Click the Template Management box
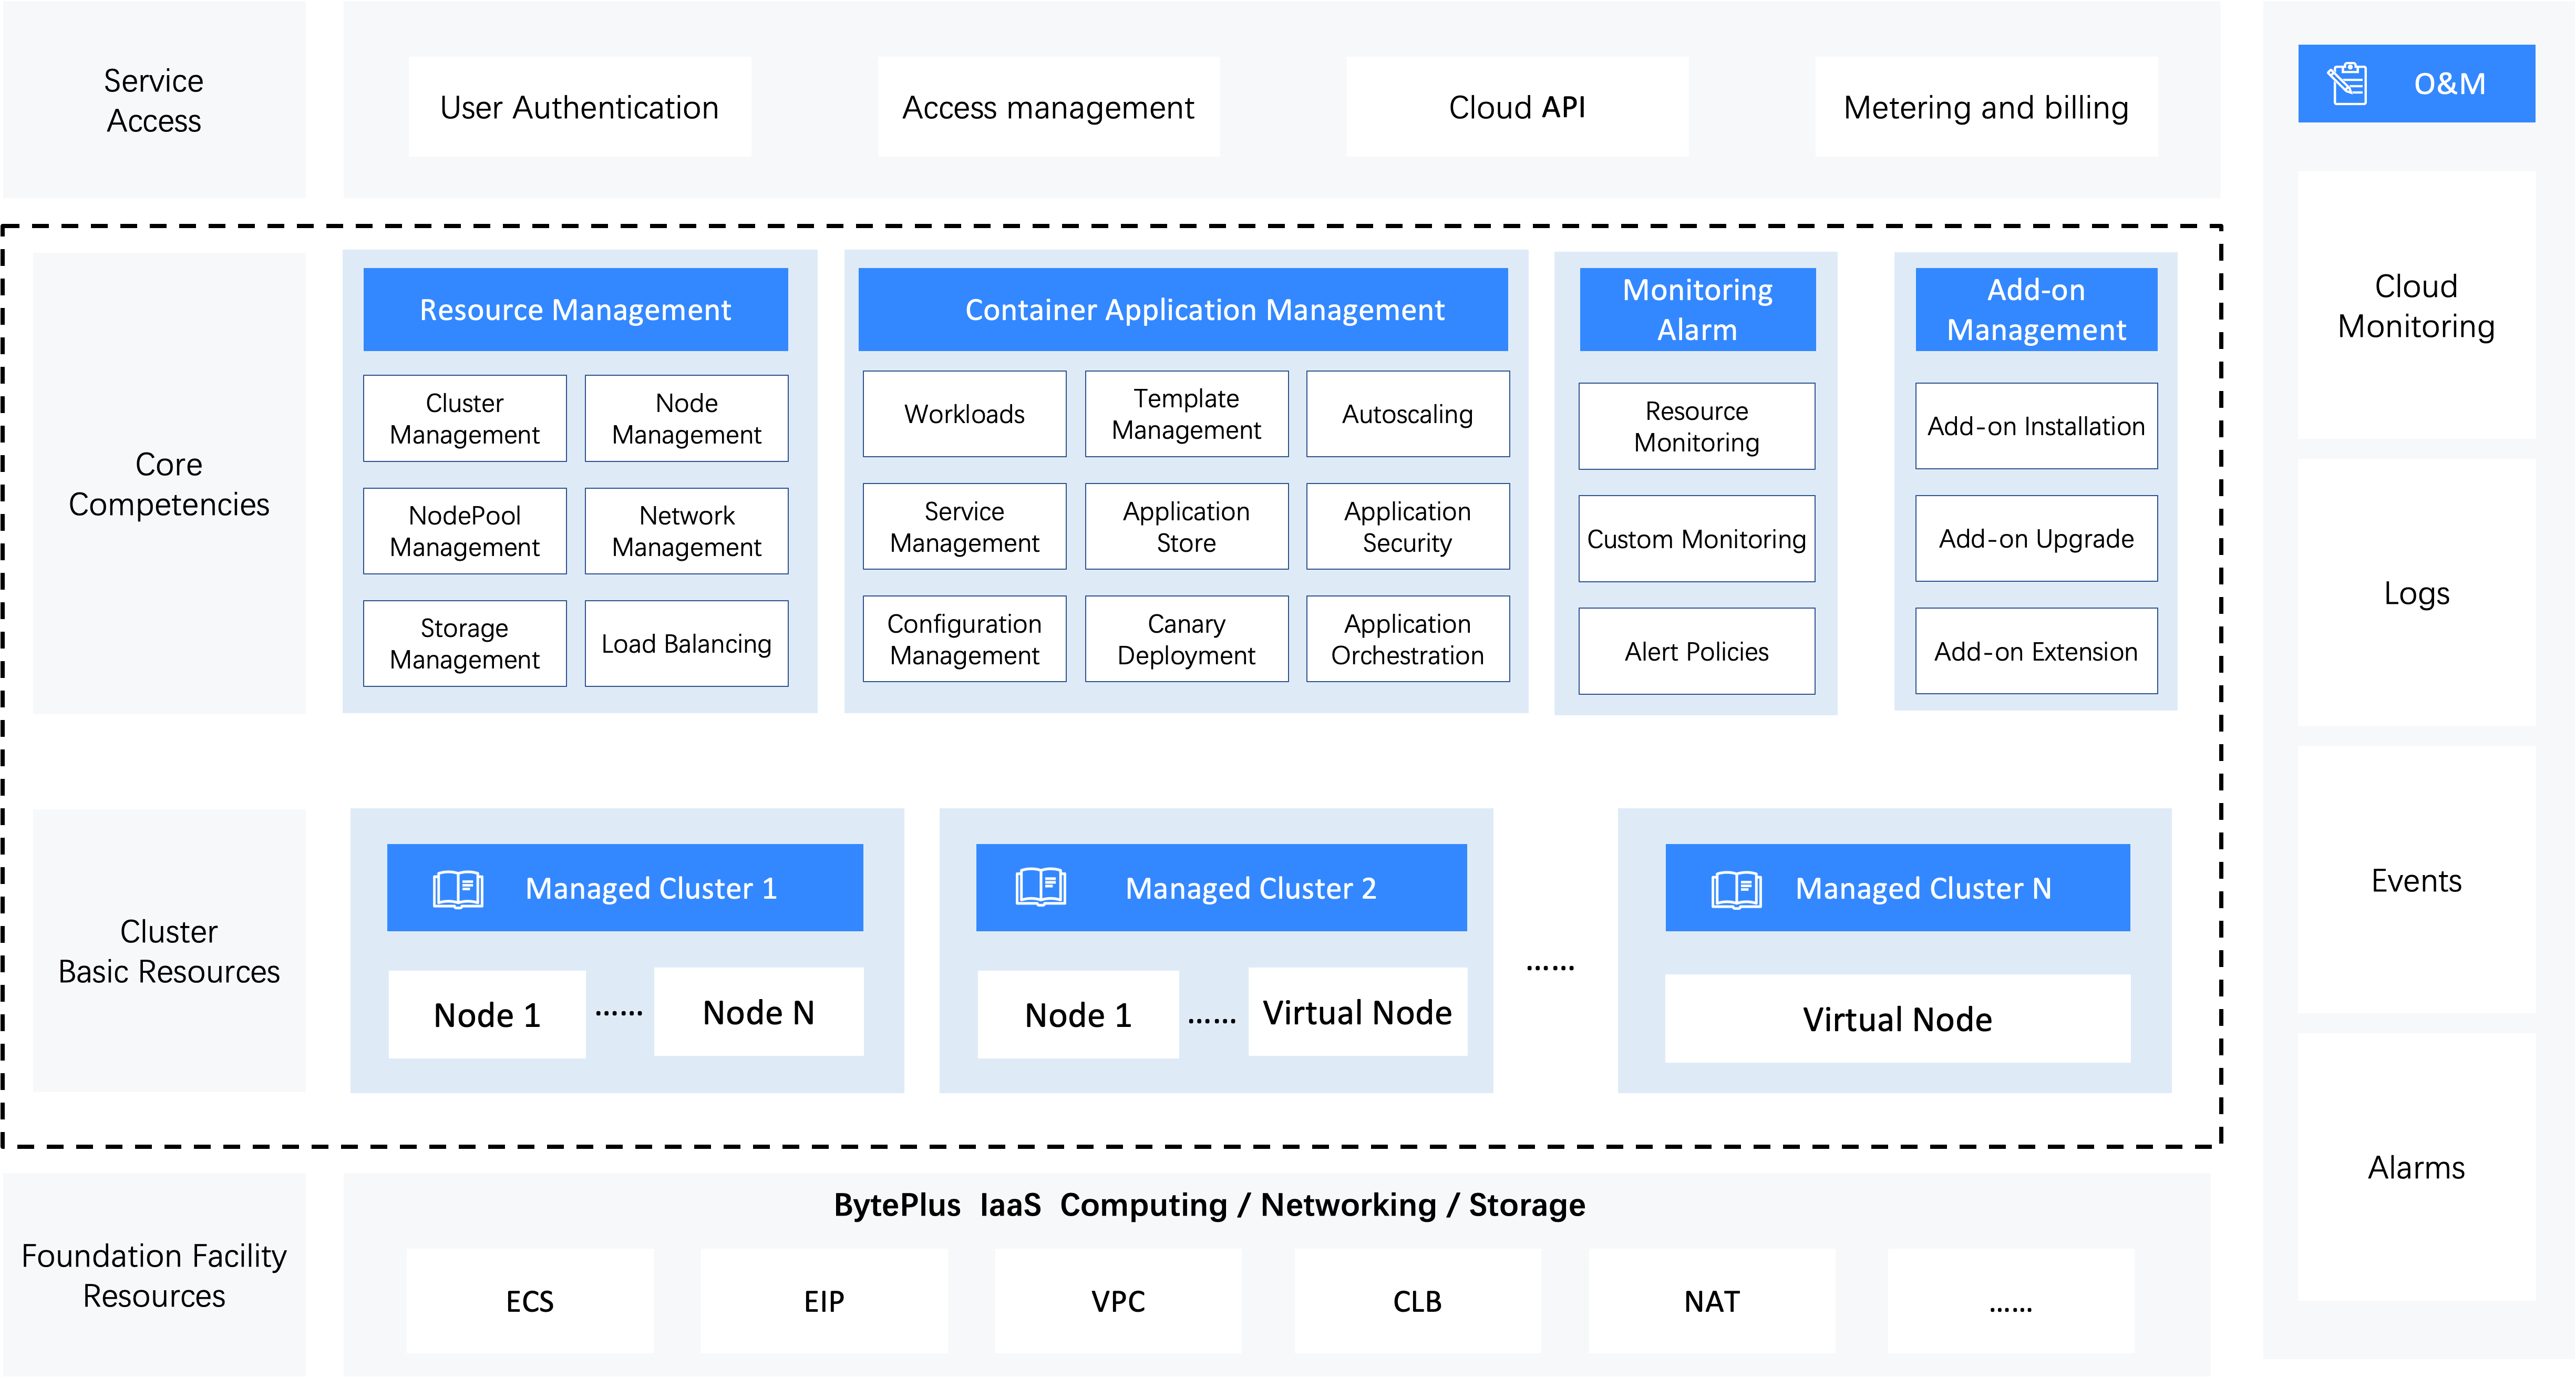 pos(1186,414)
